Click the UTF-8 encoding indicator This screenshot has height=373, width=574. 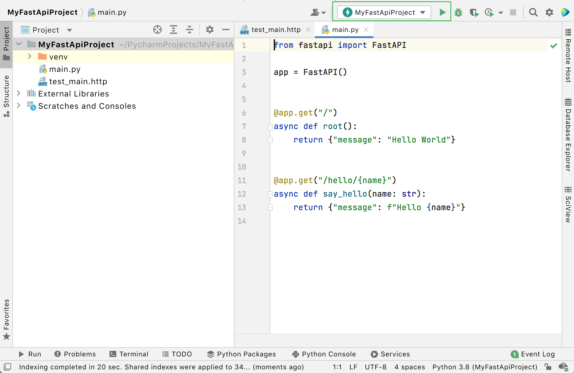(x=376, y=367)
